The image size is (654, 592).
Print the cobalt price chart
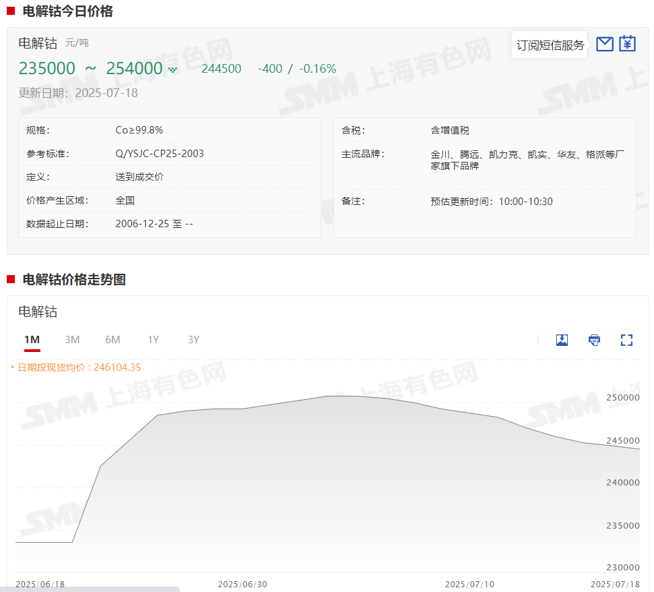pos(594,340)
